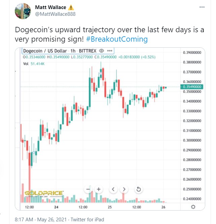The width and height of the screenshot is (216, 224).
Task: Open the chart's three-dot more menu
Action: coord(110,51)
